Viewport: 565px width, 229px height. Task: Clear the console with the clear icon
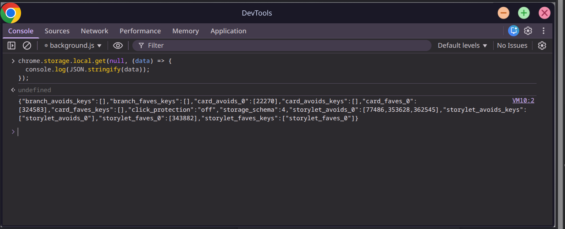tap(27, 45)
